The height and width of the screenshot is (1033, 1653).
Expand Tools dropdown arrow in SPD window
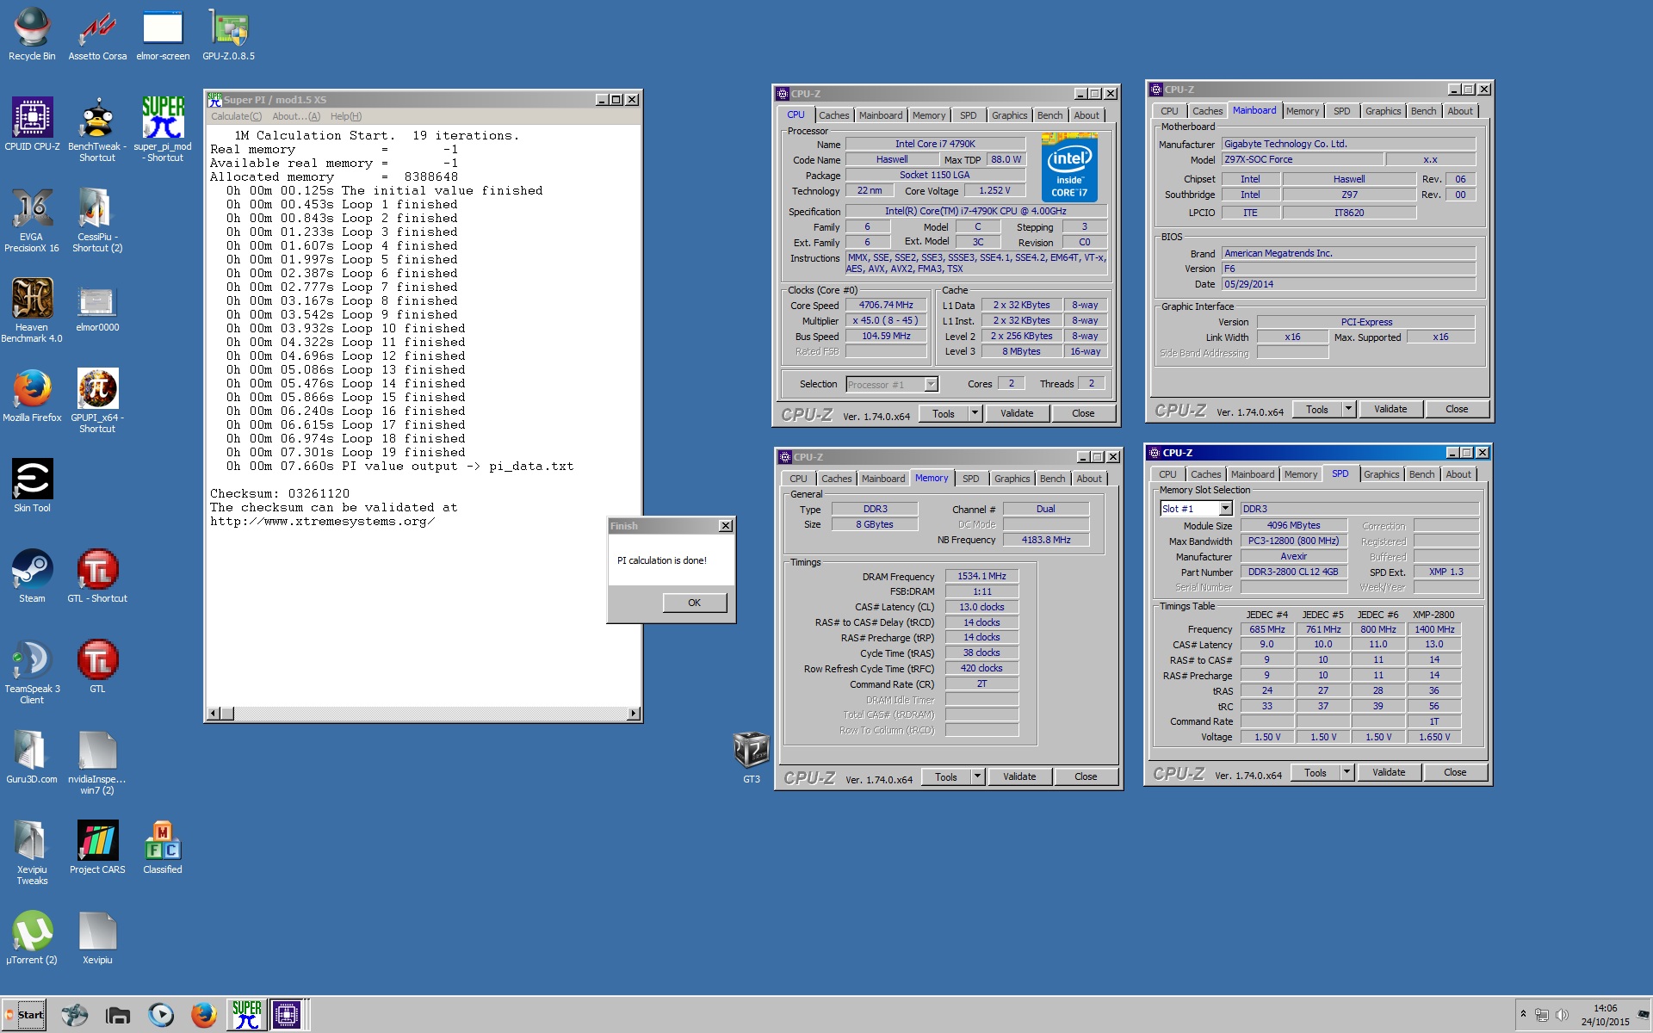pyautogui.click(x=1347, y=772)
